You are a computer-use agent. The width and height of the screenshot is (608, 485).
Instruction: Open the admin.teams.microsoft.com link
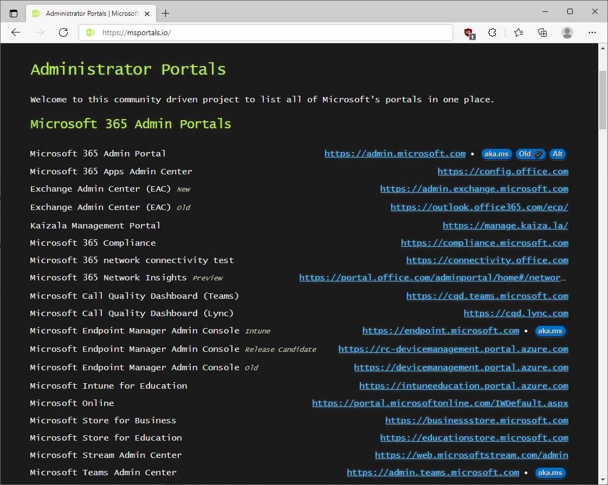433,473
